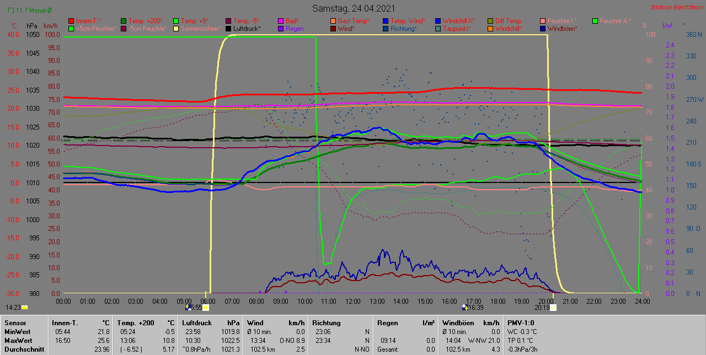706x355 pixels.
Task: Select the Windböen legend label
Action: pos(563,29)
